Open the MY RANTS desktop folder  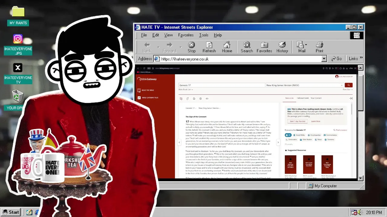tap(18, 16)
